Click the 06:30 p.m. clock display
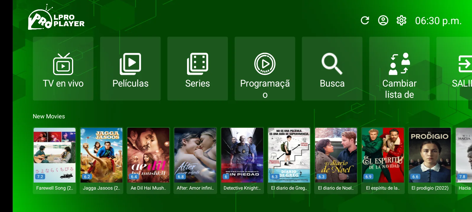Viewport: 472px width, 212px height. (438, 21)
